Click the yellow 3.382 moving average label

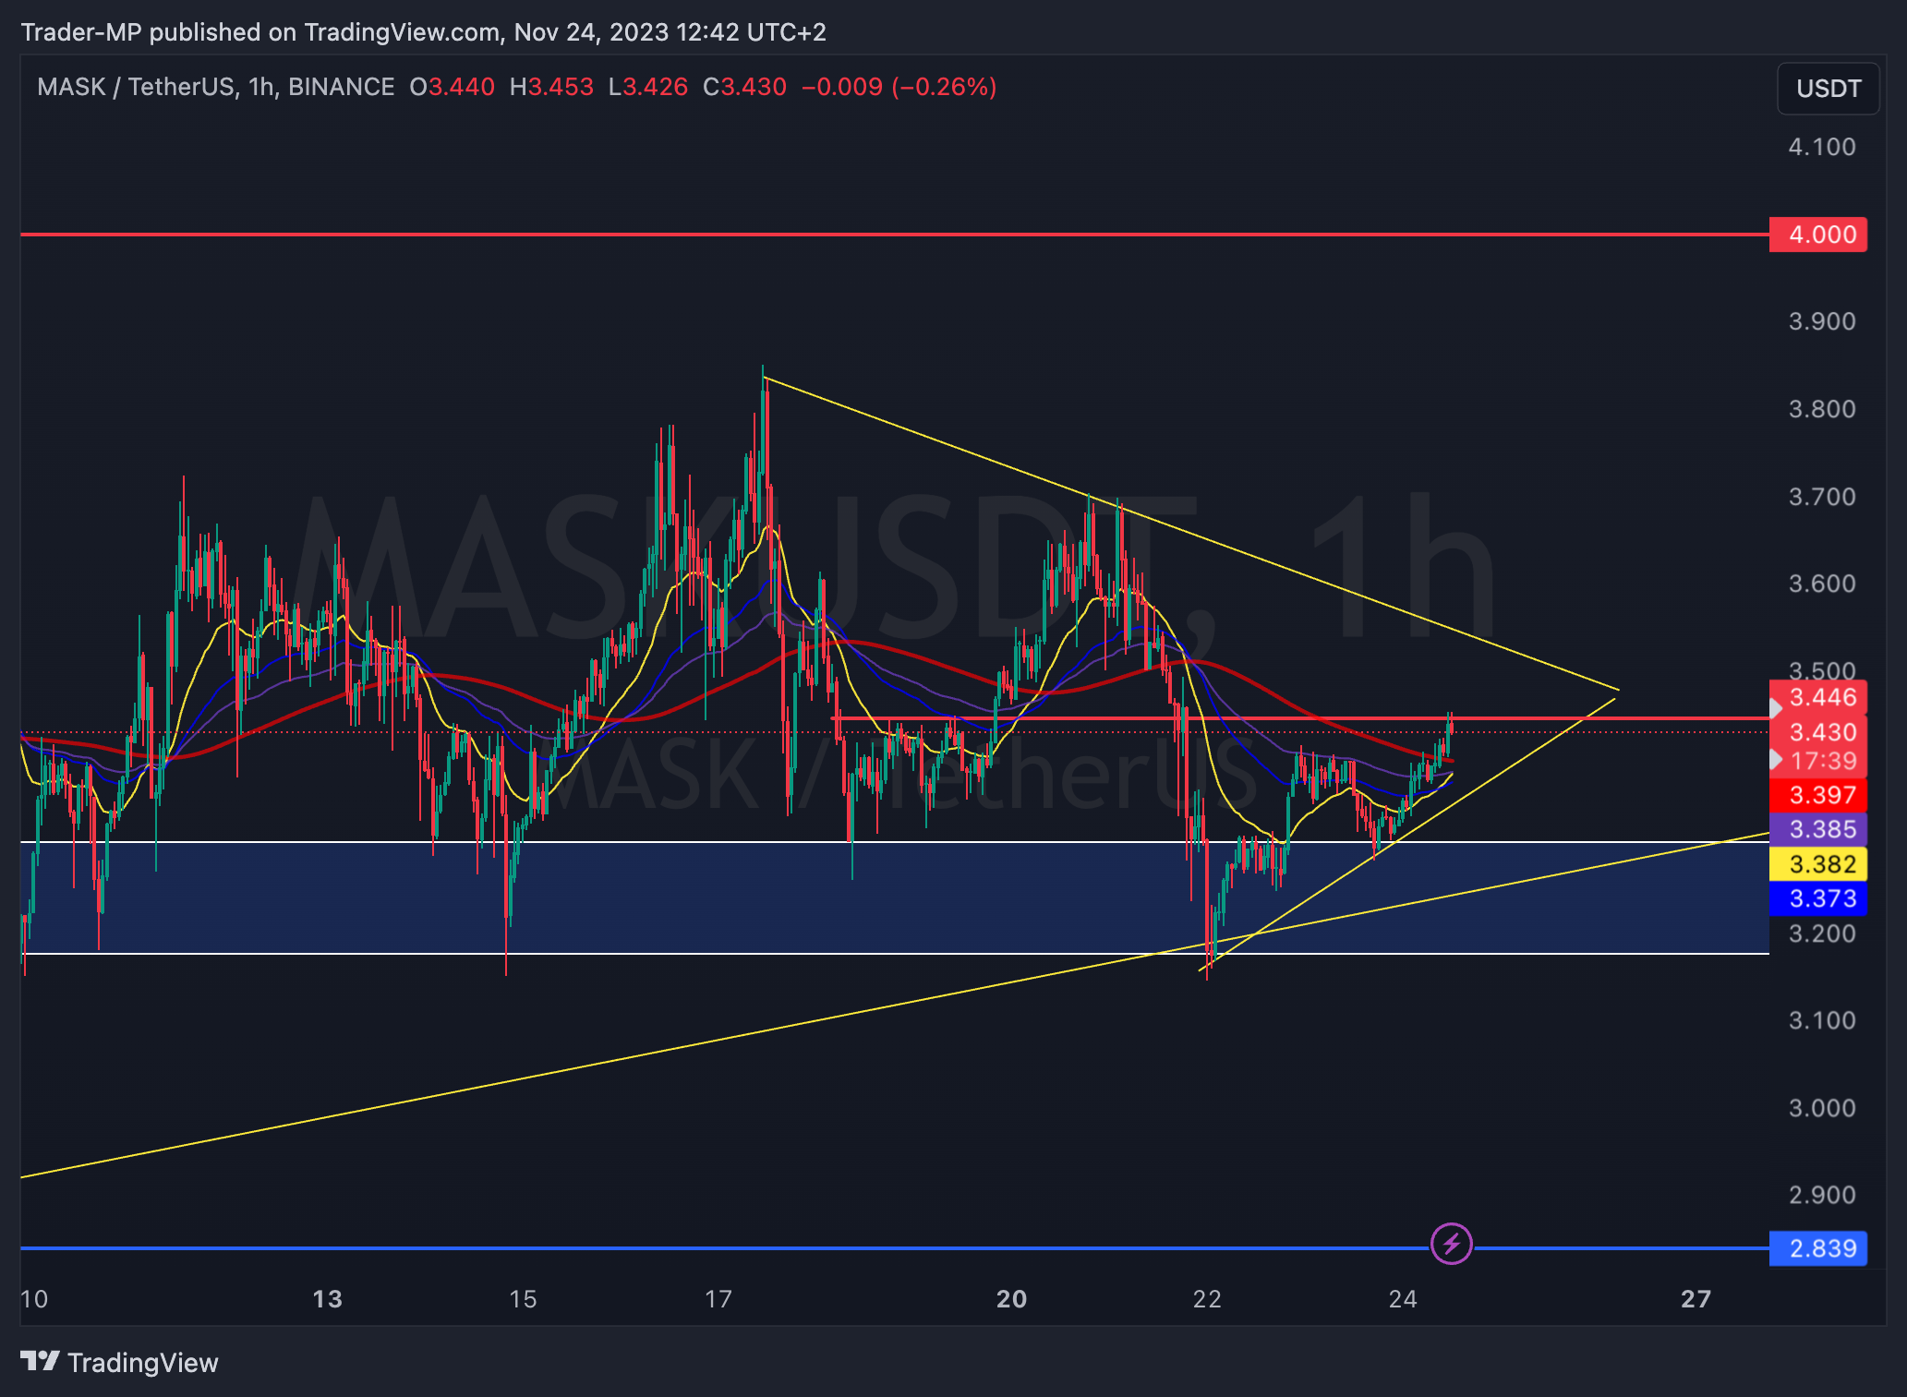pyautogui.click(x=1817, y=863)
